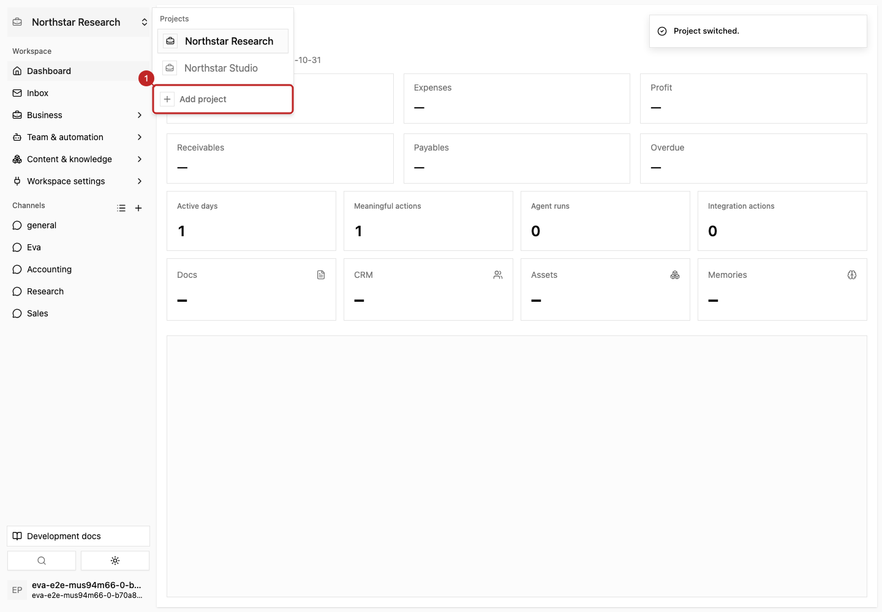Click the Integration actions label
Screen dimensions: 882x612
click(741, 206)
